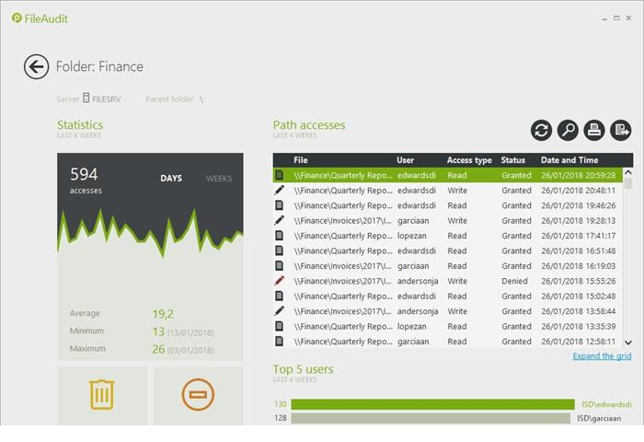Click the orange minus circle tile
This screenshot has height=442, width=644.
[x=198, y=394]
